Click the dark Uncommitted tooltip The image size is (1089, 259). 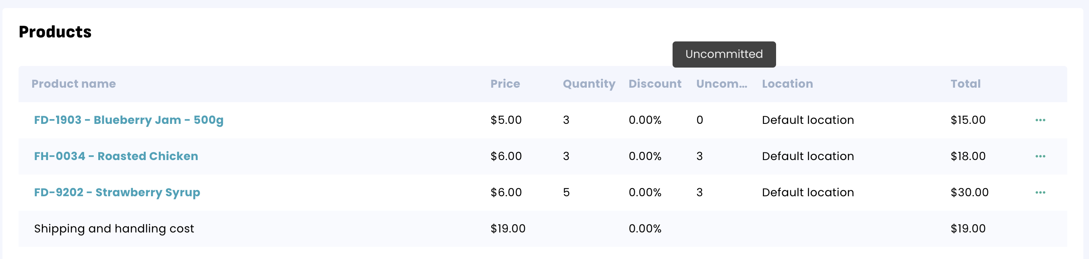[x=724, y=54]
